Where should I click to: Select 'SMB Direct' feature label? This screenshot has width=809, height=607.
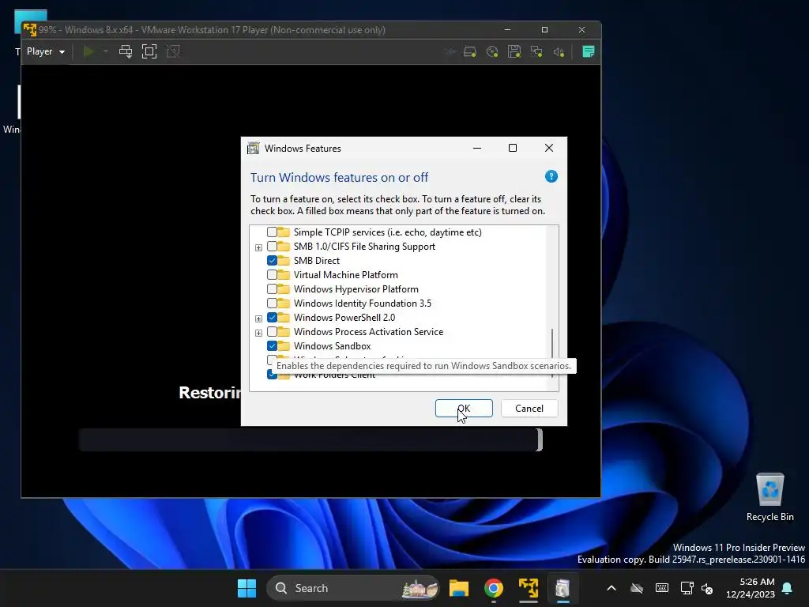[x=317, y=261]
